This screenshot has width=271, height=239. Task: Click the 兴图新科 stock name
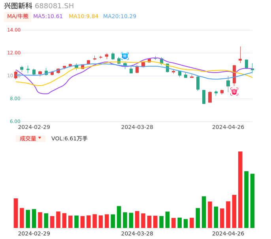tap(18, 6)
